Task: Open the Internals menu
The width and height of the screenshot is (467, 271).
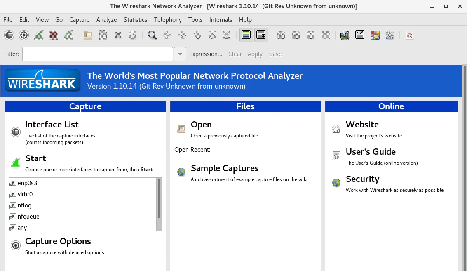Action: 221,20
